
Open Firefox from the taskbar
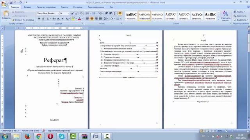point(28,136)
